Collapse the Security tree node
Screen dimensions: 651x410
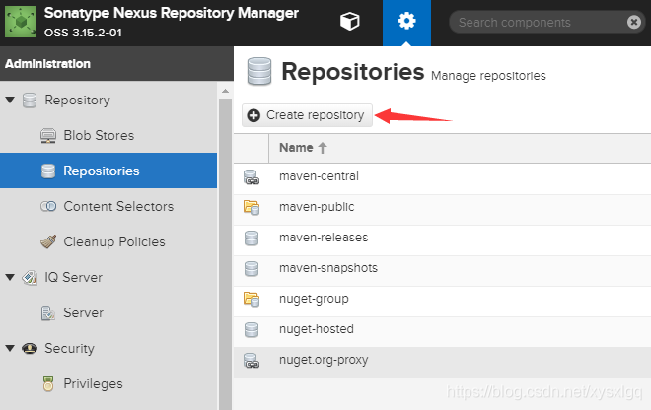point(10,348)
